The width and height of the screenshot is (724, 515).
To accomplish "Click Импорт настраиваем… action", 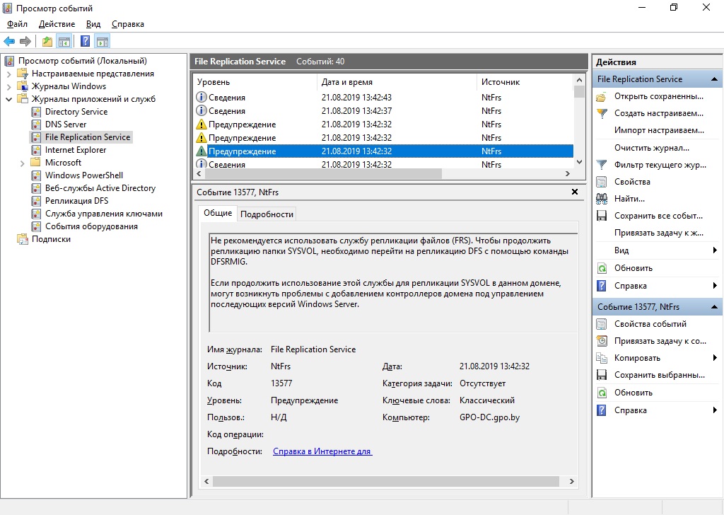I will [659, 130].
